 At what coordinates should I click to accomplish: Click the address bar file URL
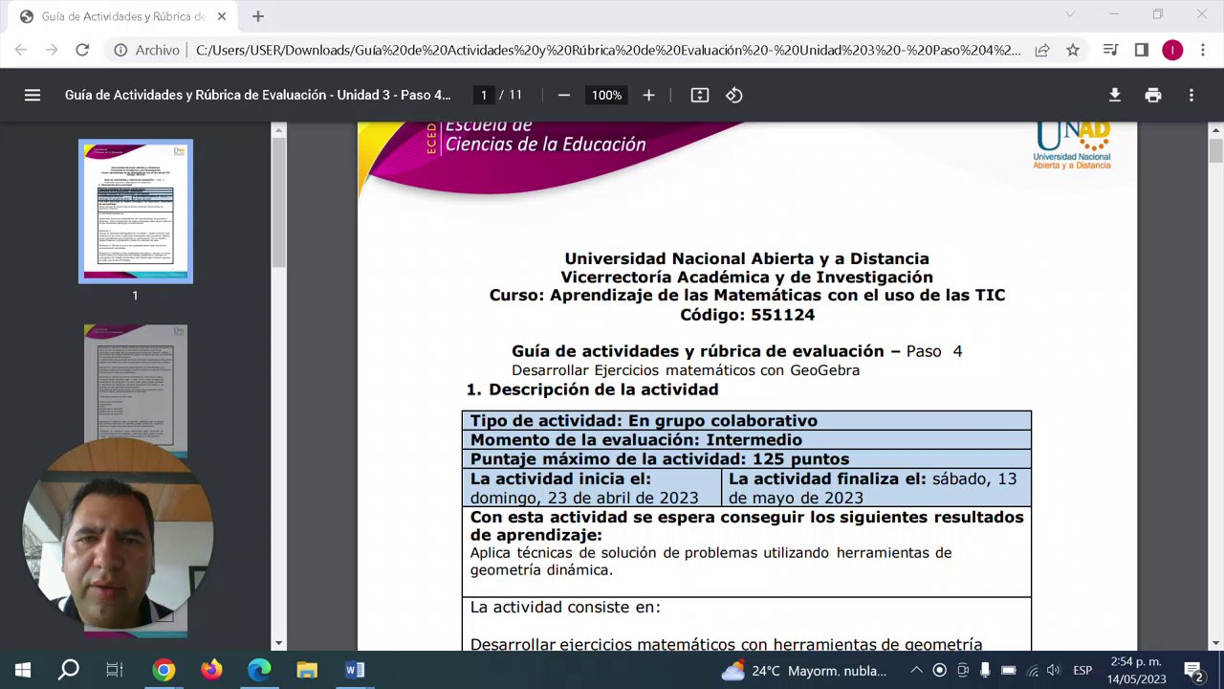click(608, 50)
